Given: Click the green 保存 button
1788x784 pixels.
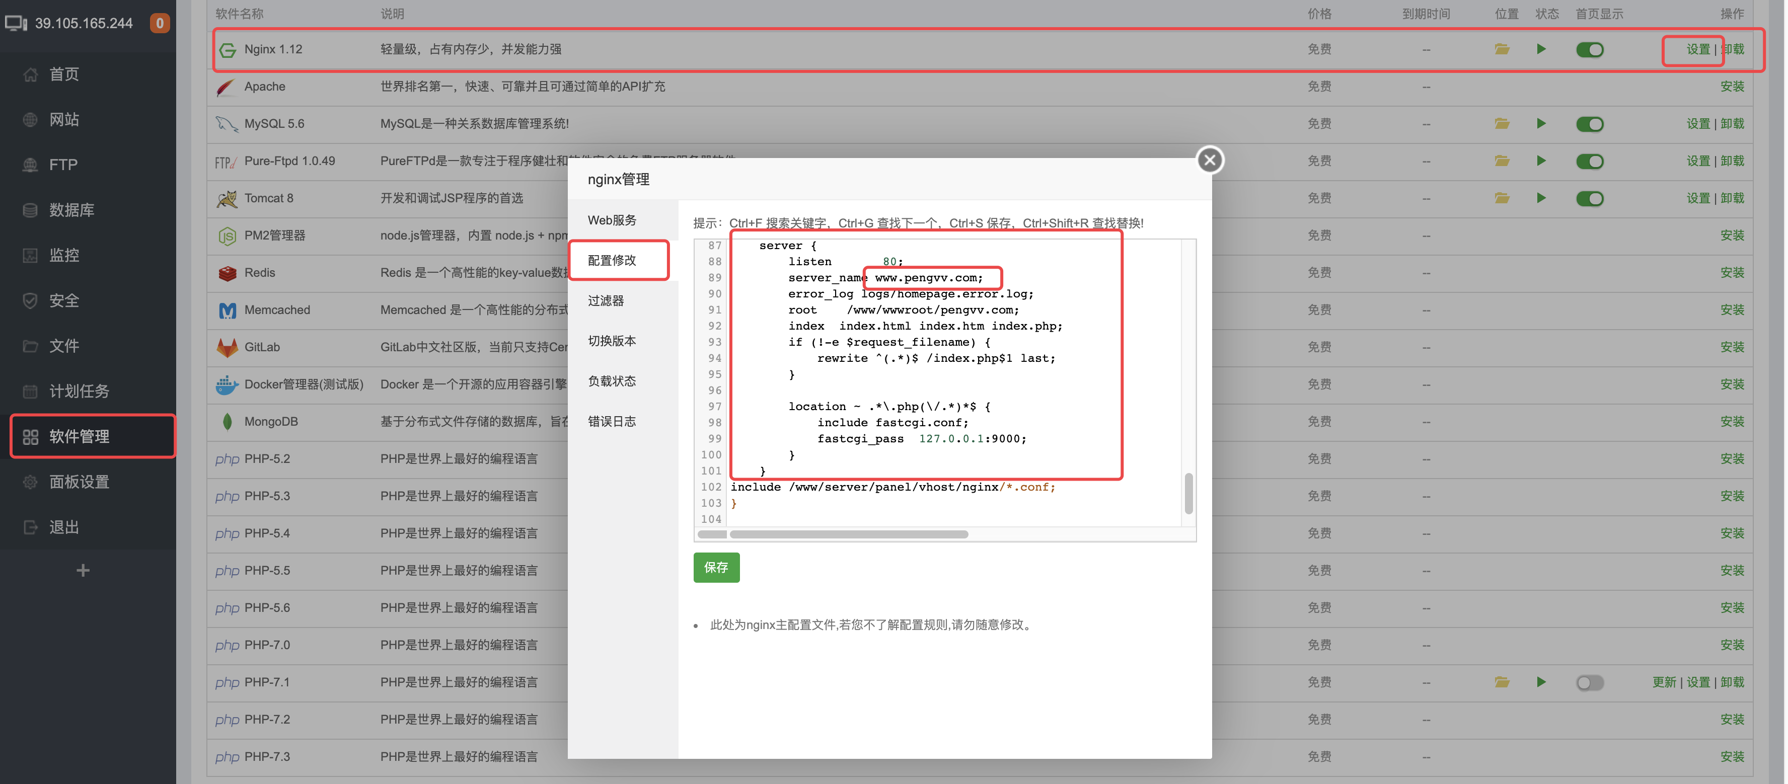Looking at the screenshot, I should 716,567.
